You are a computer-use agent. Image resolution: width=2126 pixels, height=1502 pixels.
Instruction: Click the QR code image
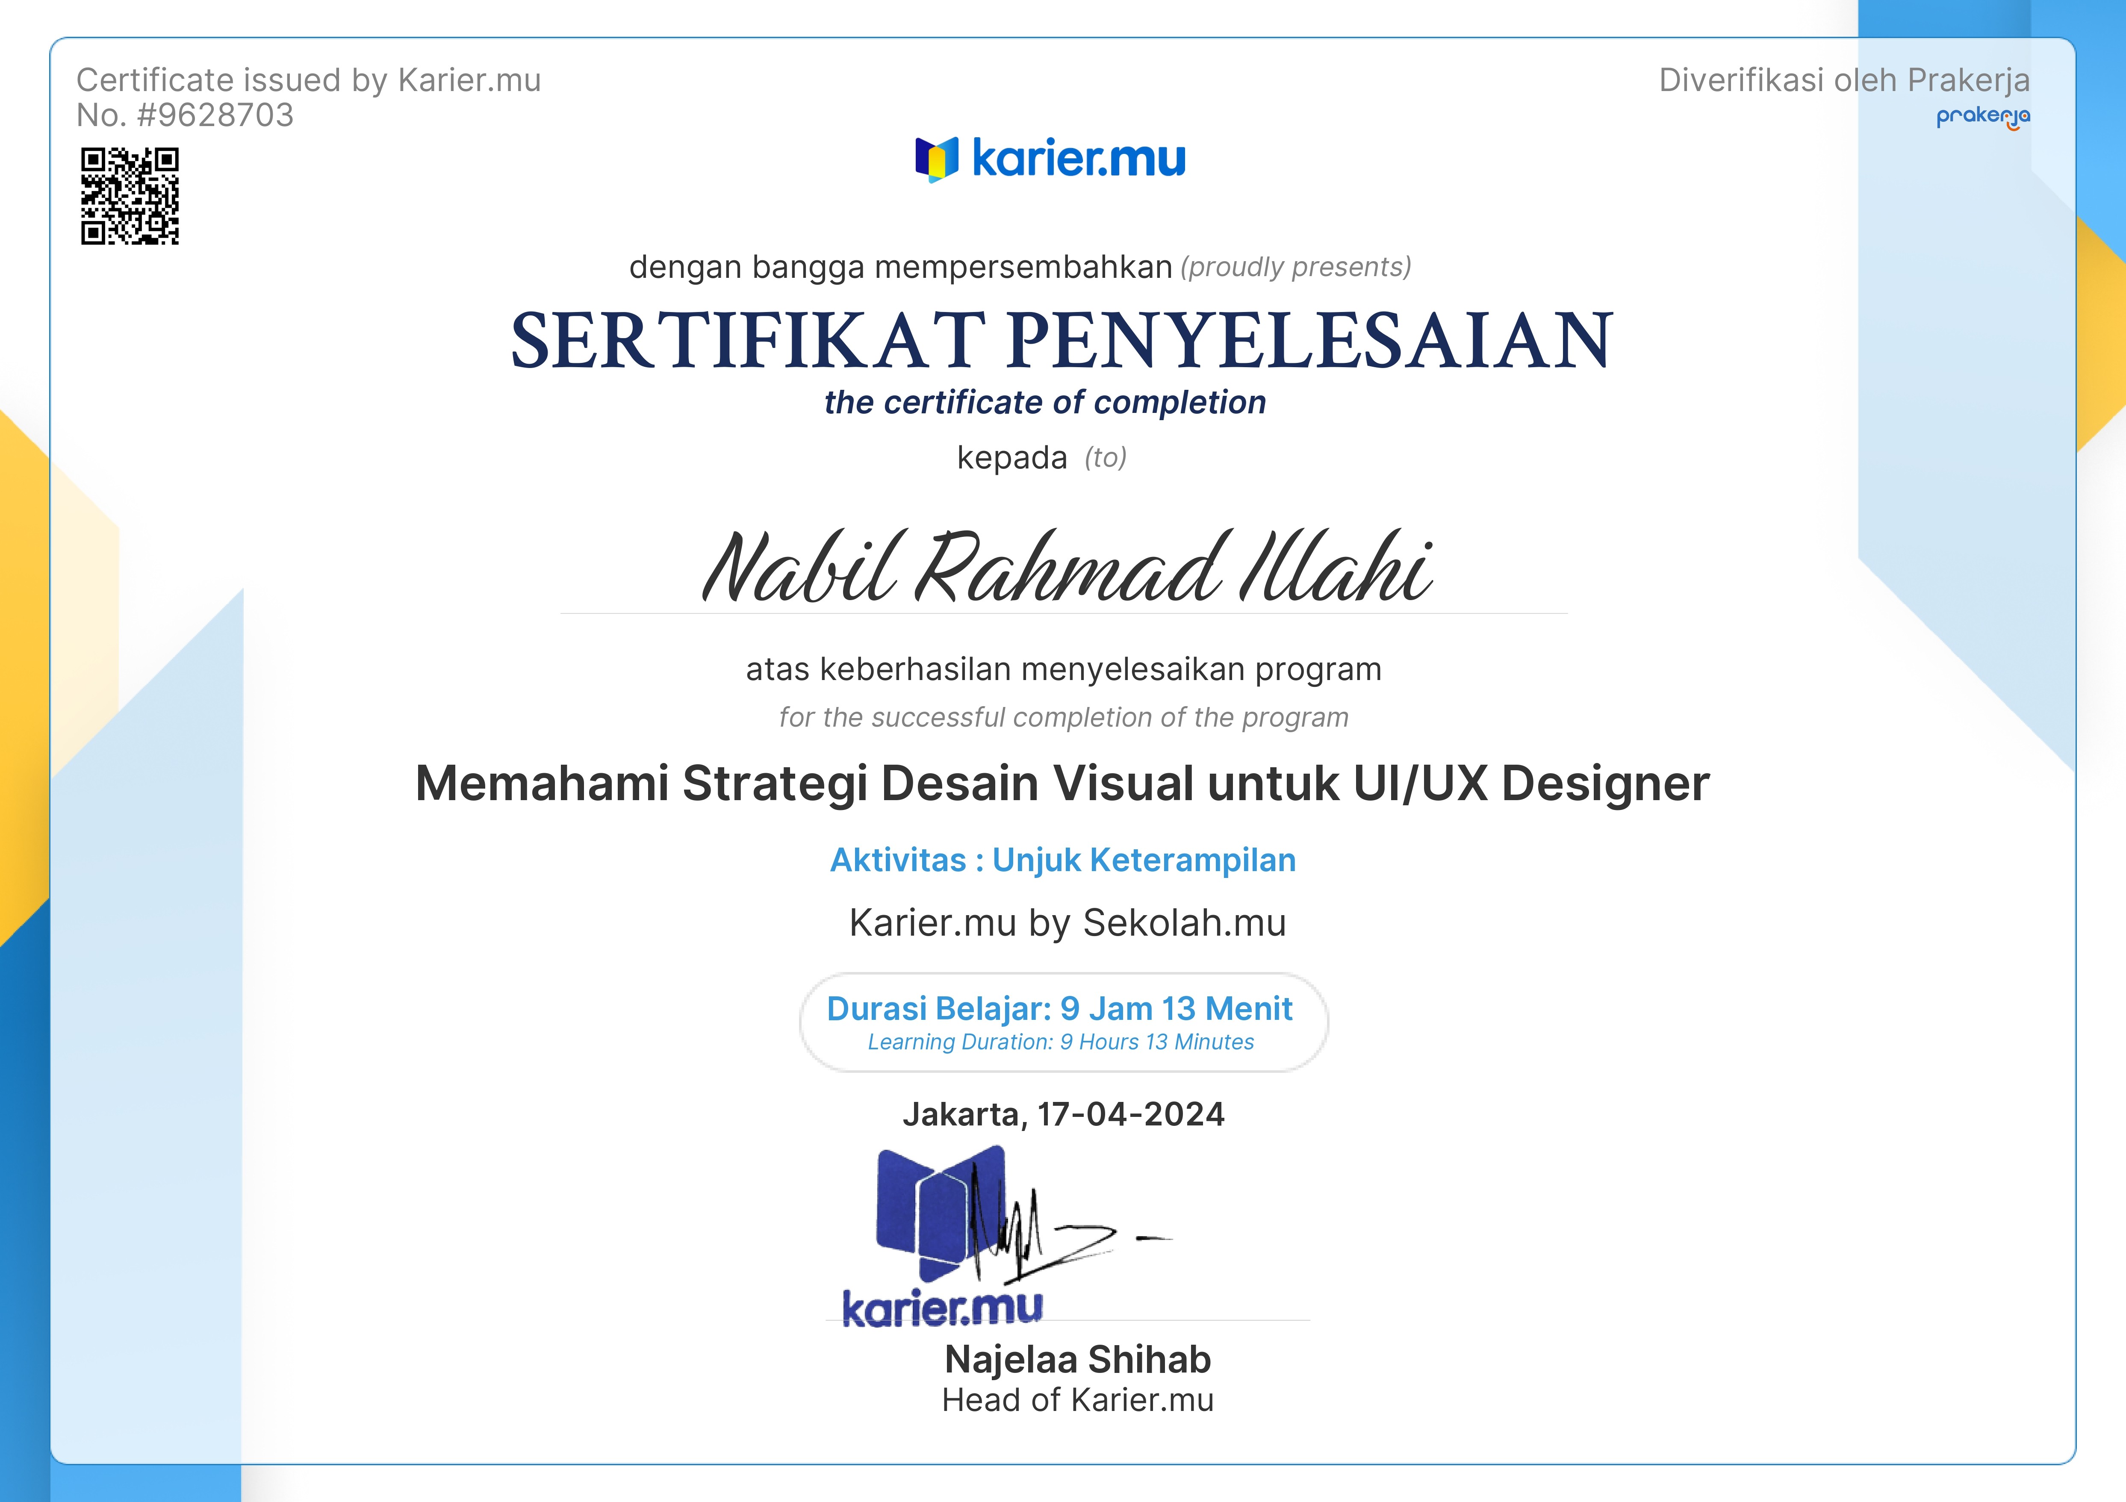click(130, 195)
